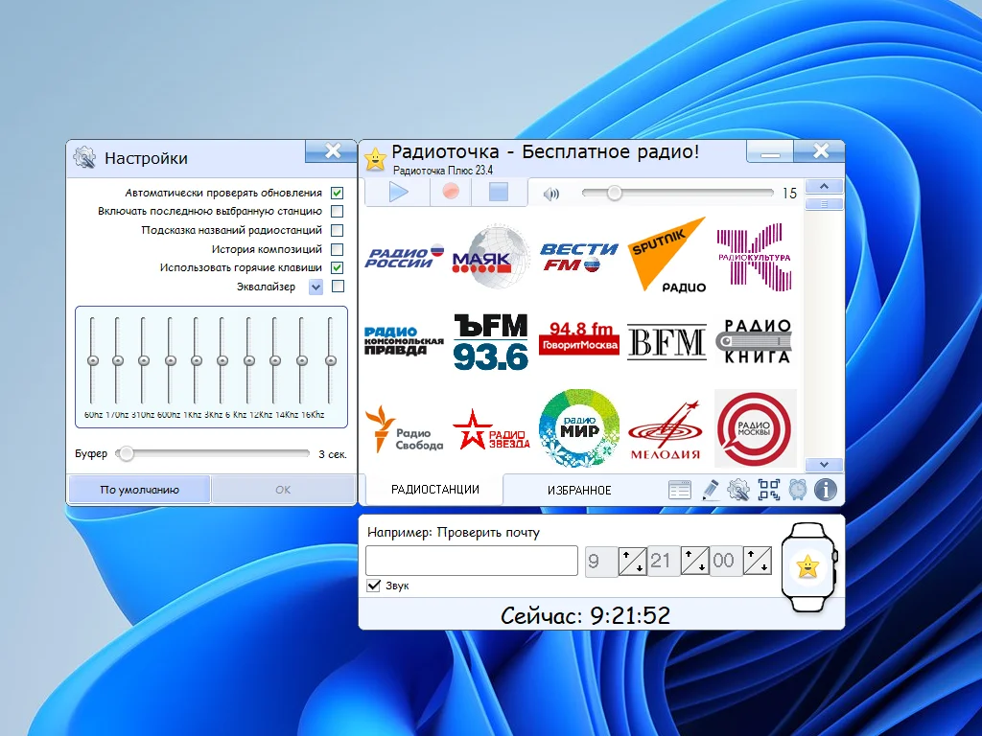This screenshot has height=736, width=982.
Task: Expand the Эквалайзер preset dropdown arrow
Action: (x=316, y=287)
